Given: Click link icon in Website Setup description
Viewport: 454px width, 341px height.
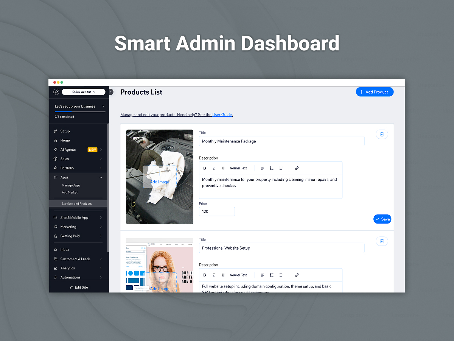Looking at the screenshot, I should pyautogui.click(x=297, y=275).
